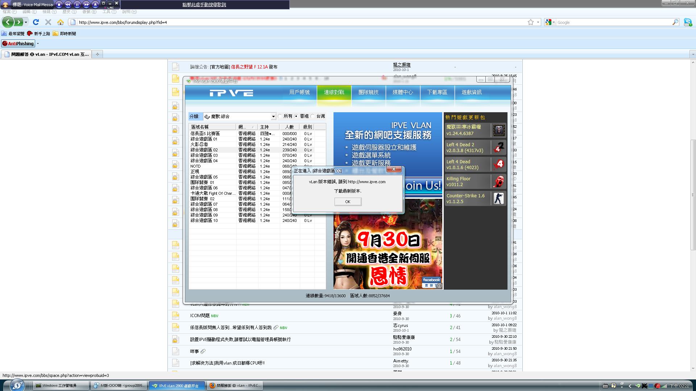Viewport: 696px width, 391px height.
Task: Click the Warcraft III Frozen Throne icon
Action: pos(499,130)
